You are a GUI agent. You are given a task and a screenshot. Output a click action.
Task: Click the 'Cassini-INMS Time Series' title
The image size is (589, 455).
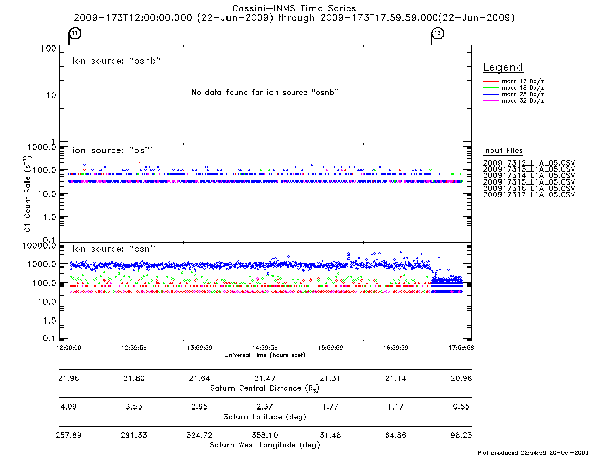pos(294,8)
